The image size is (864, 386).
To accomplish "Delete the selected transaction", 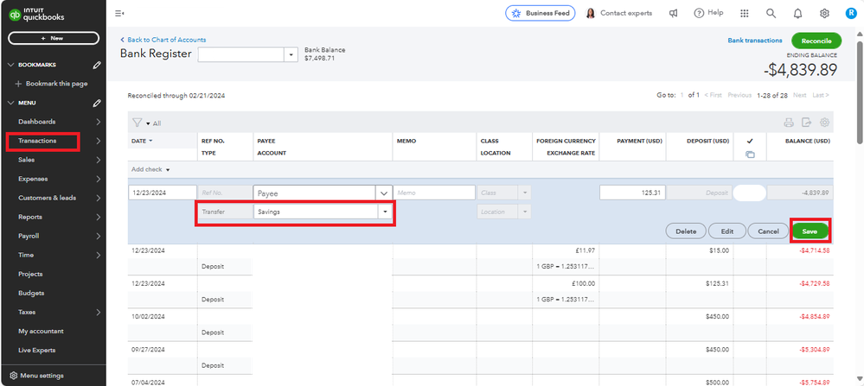I will [686, 231].
